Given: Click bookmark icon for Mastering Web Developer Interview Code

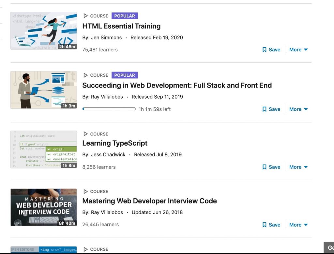Looking at the screenshot, I should coord(264,225).
